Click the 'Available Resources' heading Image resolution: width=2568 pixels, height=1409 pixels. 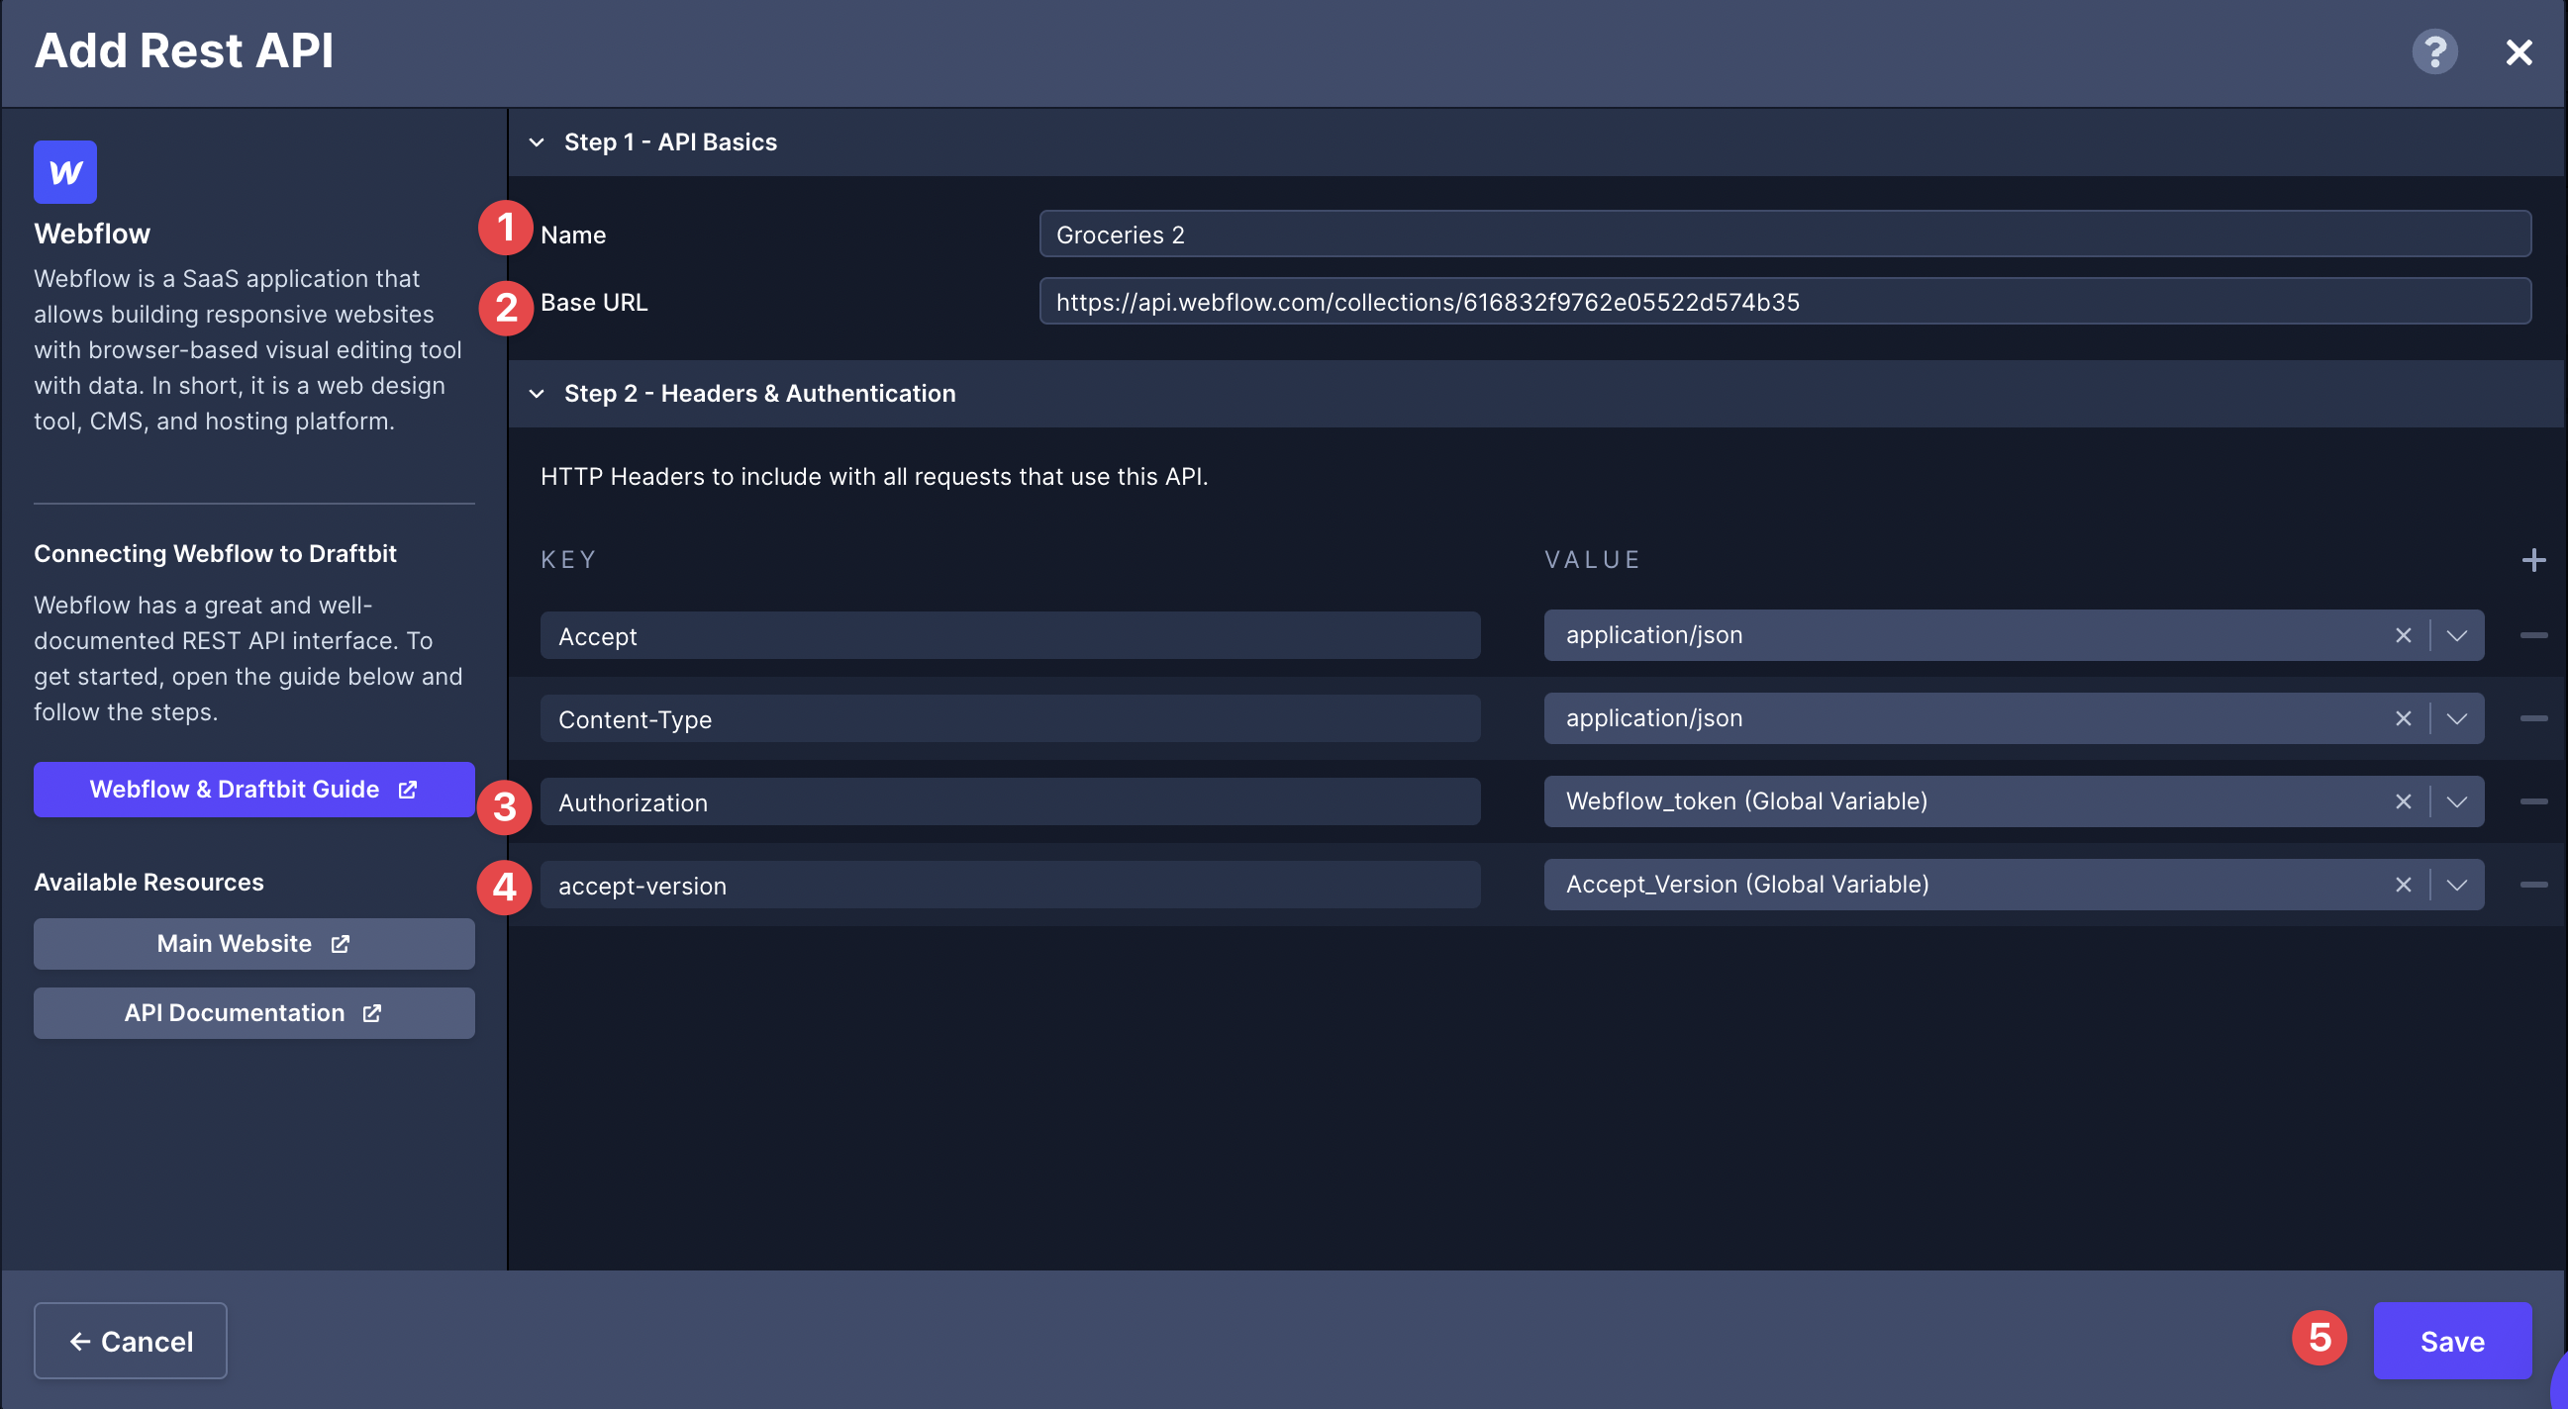(148, 882)
